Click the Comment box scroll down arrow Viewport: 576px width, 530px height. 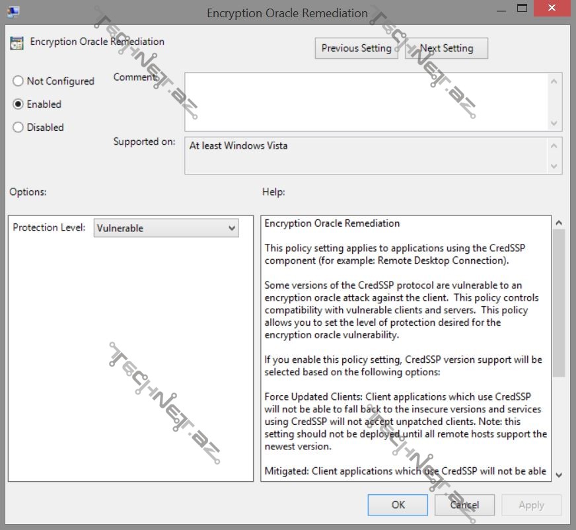click(554, 124)
